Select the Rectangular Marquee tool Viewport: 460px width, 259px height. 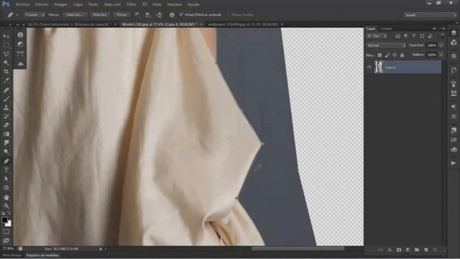pos(6,45)
